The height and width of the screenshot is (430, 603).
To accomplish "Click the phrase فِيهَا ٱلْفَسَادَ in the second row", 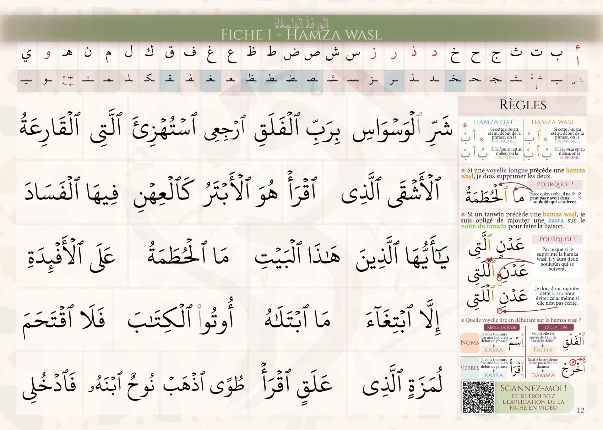I will 72,191.
